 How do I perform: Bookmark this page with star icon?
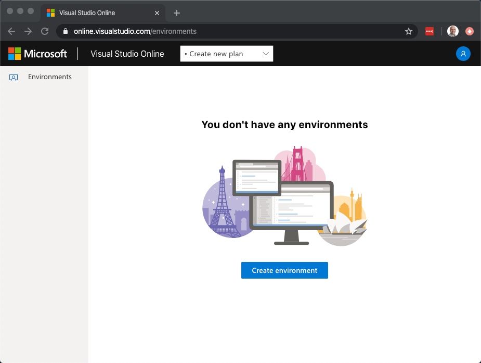click(x=408, y=31)
